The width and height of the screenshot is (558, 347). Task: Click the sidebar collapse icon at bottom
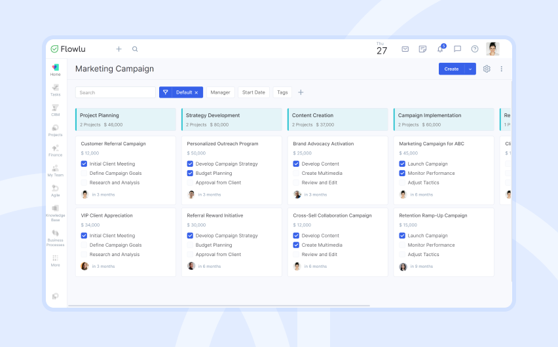coord(55,296)
